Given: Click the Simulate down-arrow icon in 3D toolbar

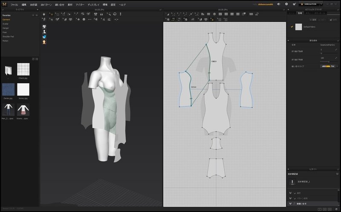Looking at the screenshot, I should click(x=44, y=14).
